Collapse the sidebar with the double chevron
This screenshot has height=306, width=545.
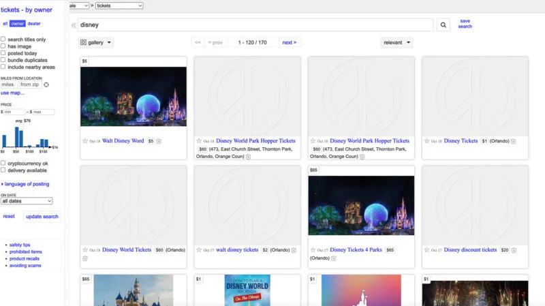74,25
